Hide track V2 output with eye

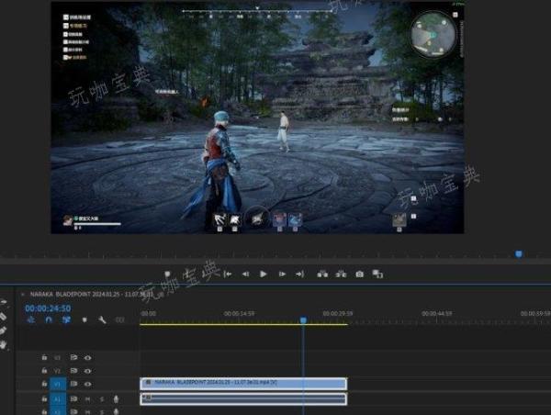[x=88, y=371]
